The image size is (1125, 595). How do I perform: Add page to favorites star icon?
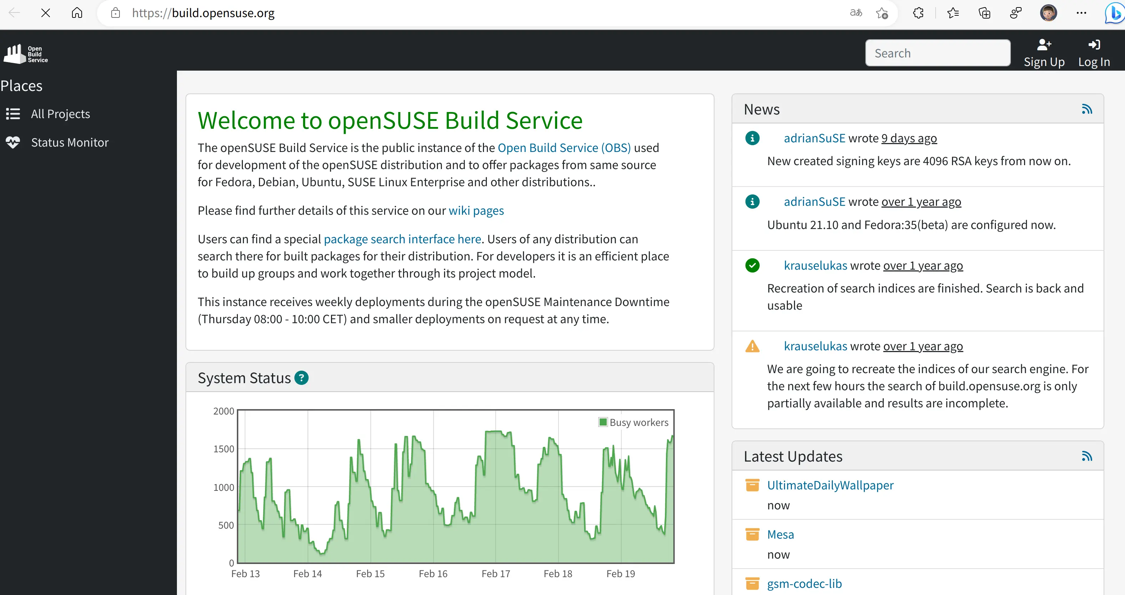(882, 13)
